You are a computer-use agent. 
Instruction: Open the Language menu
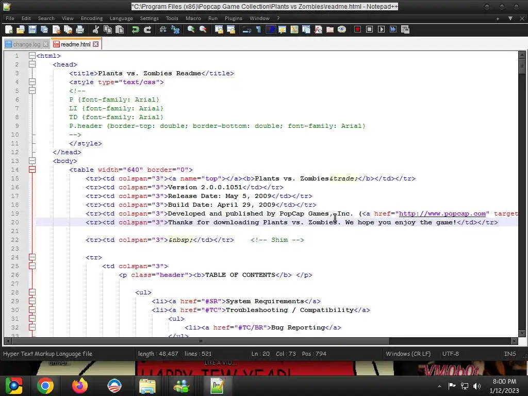click(121, 18)
